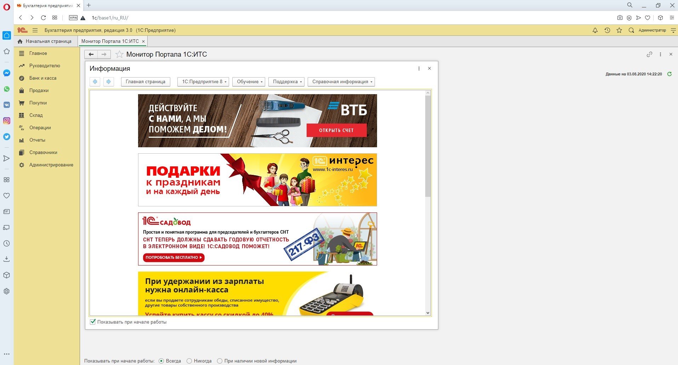The height and width of the screenshot is (365, 678).
Task: Open the 1C search magnifier
Action: point(631,30)
